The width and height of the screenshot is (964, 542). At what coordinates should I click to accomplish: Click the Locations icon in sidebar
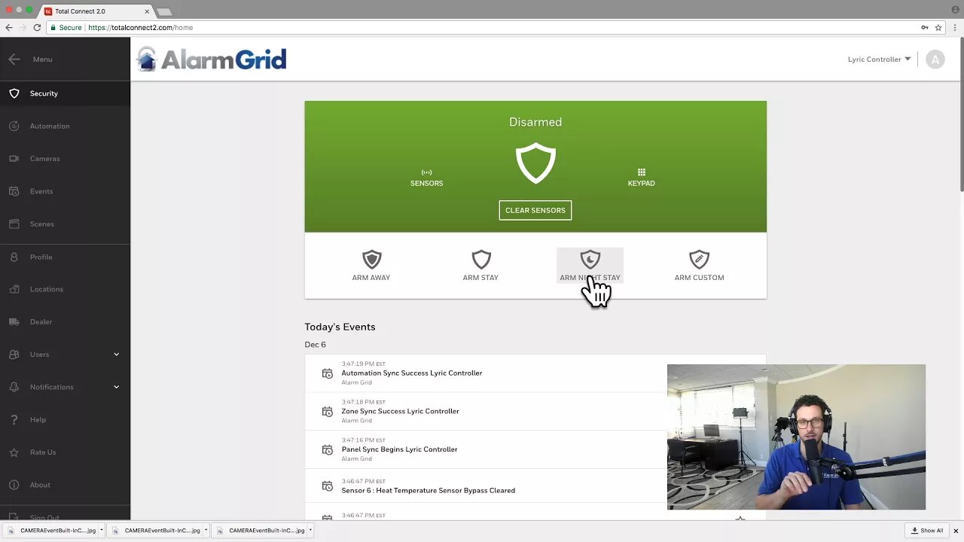coord(14,289)
